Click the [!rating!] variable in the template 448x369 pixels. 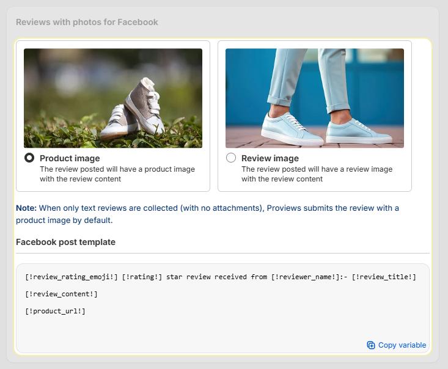142,277
